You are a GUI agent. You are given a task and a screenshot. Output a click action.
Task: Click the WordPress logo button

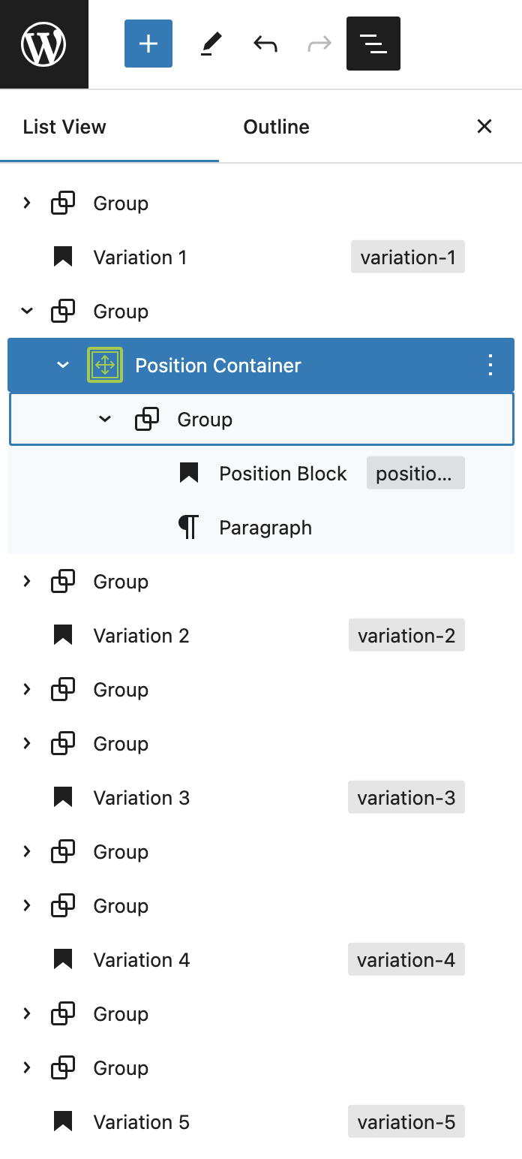pyautogui.click(x=43, y=44)
